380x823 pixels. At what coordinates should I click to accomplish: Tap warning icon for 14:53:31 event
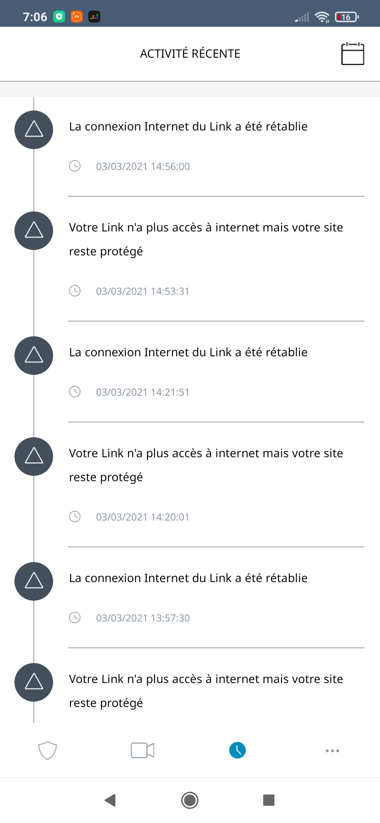pos(34,231)
